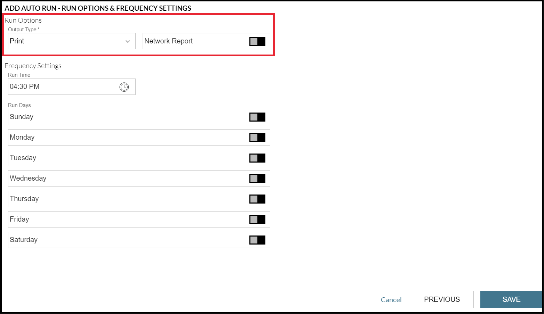Click the Frequency Settings section heading
Viewport: 544px width, 314px height.
[33, 66]
